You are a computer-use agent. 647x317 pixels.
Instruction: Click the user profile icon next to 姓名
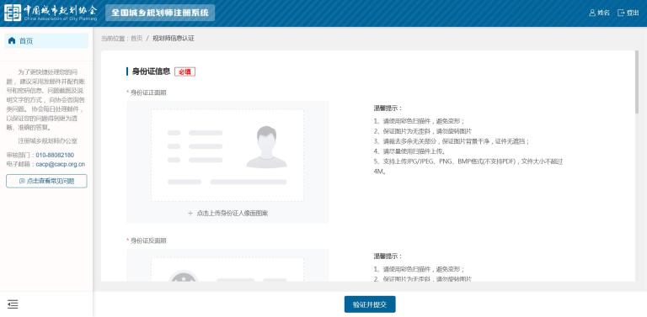click(592, 13)
